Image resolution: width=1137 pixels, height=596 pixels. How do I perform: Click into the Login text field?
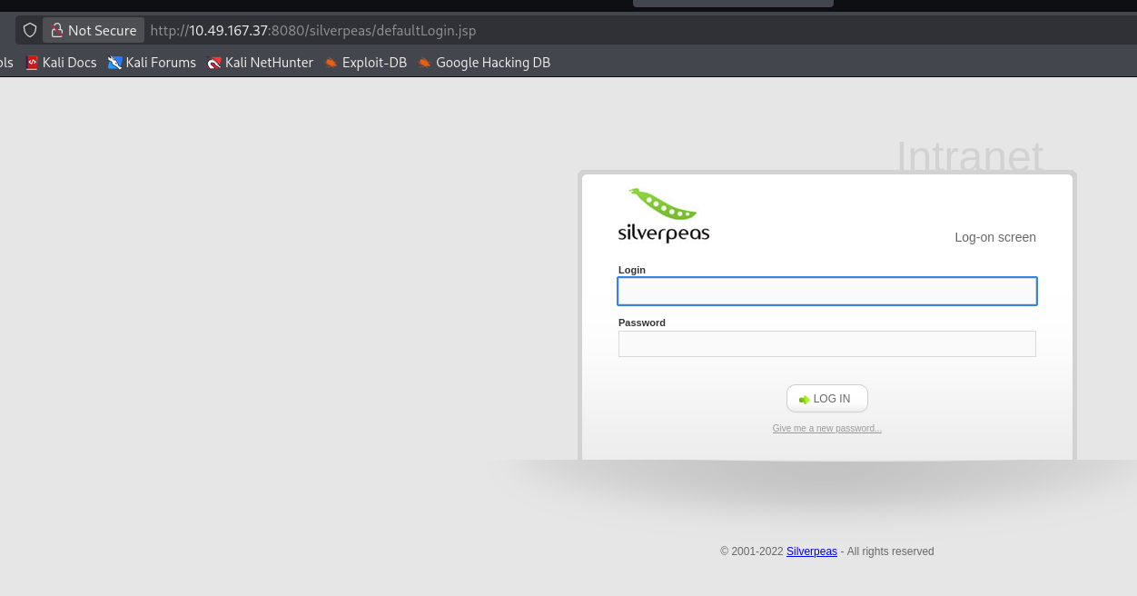(826, 291)
